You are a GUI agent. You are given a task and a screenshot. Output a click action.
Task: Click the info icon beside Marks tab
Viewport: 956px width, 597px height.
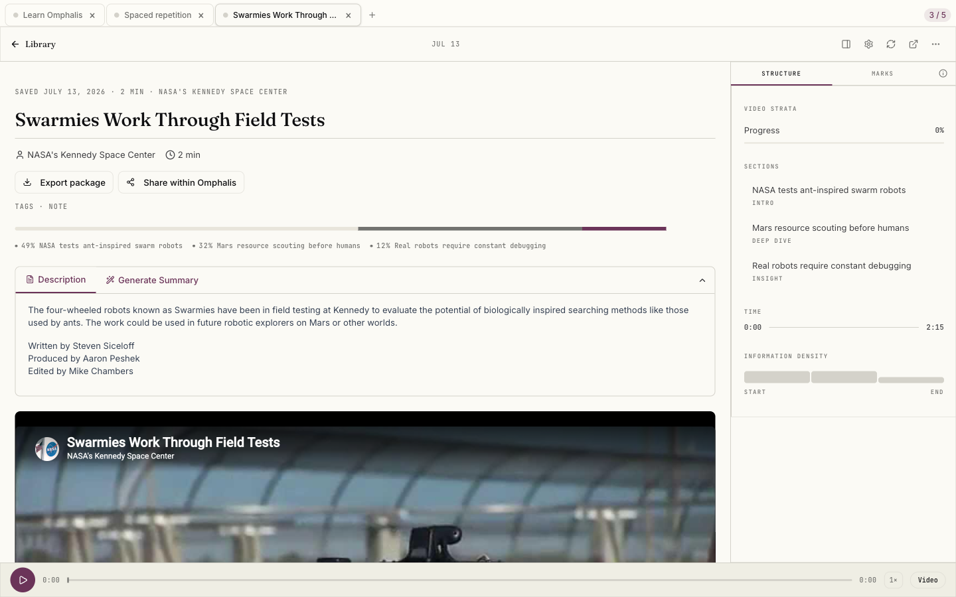943,74
